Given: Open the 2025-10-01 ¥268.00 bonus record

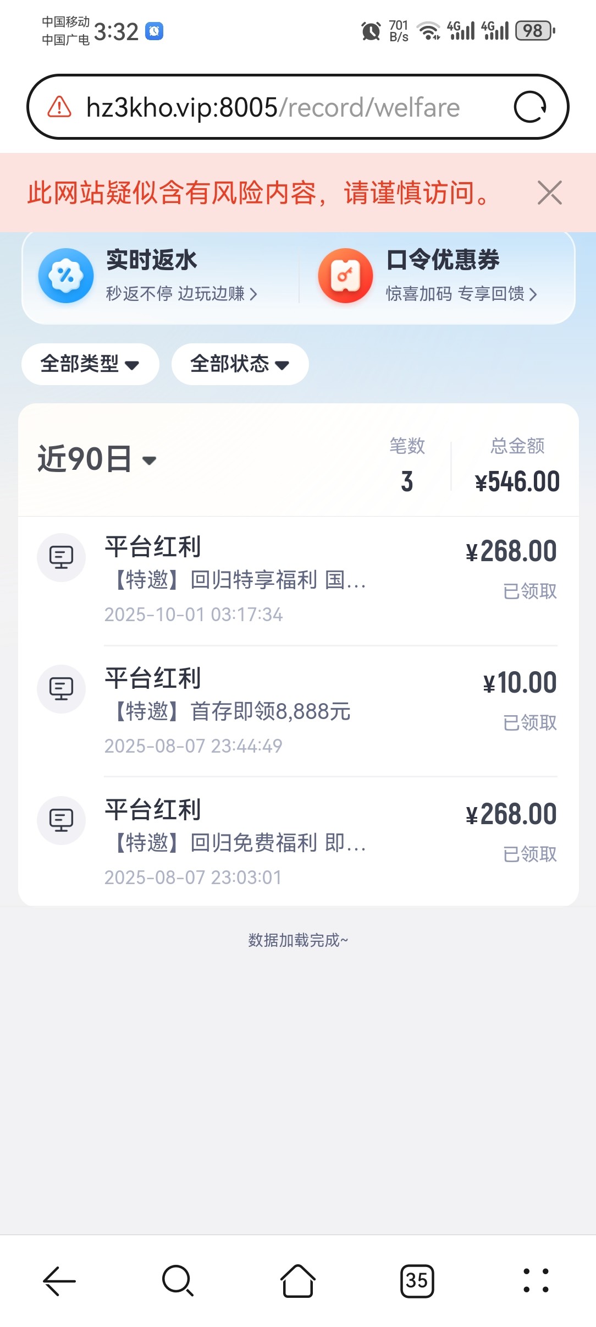Looking at the screenshot, I should (298, 580).
